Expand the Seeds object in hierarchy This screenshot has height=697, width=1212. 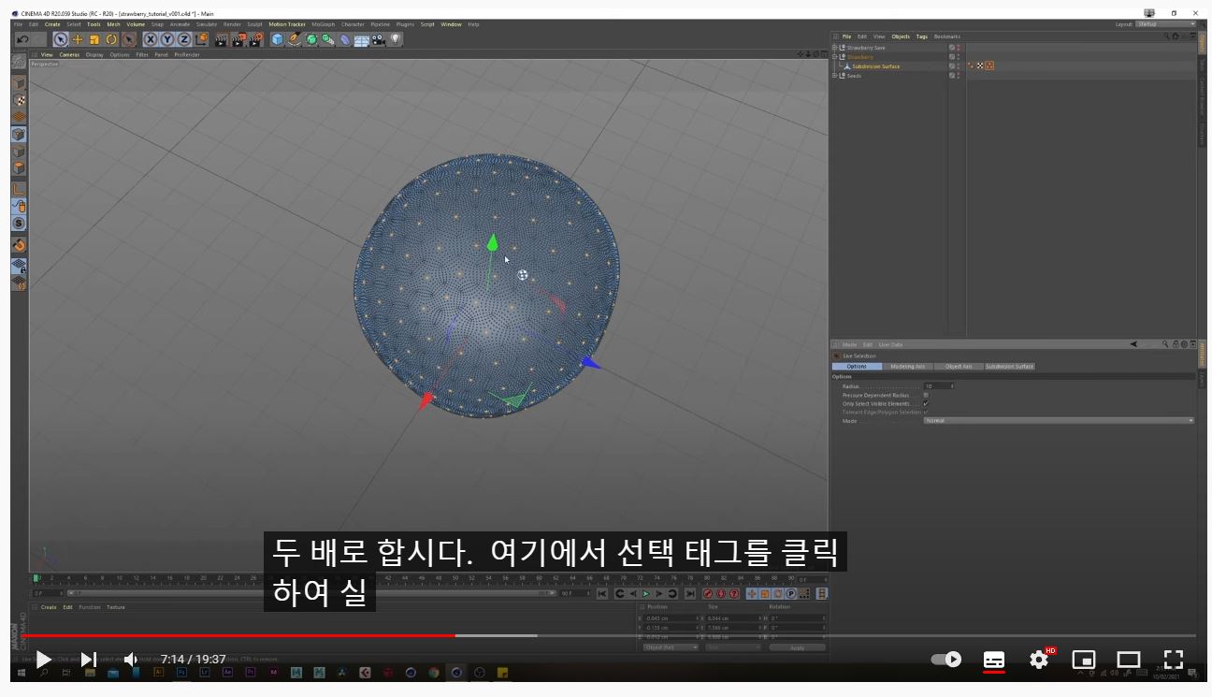835,76
